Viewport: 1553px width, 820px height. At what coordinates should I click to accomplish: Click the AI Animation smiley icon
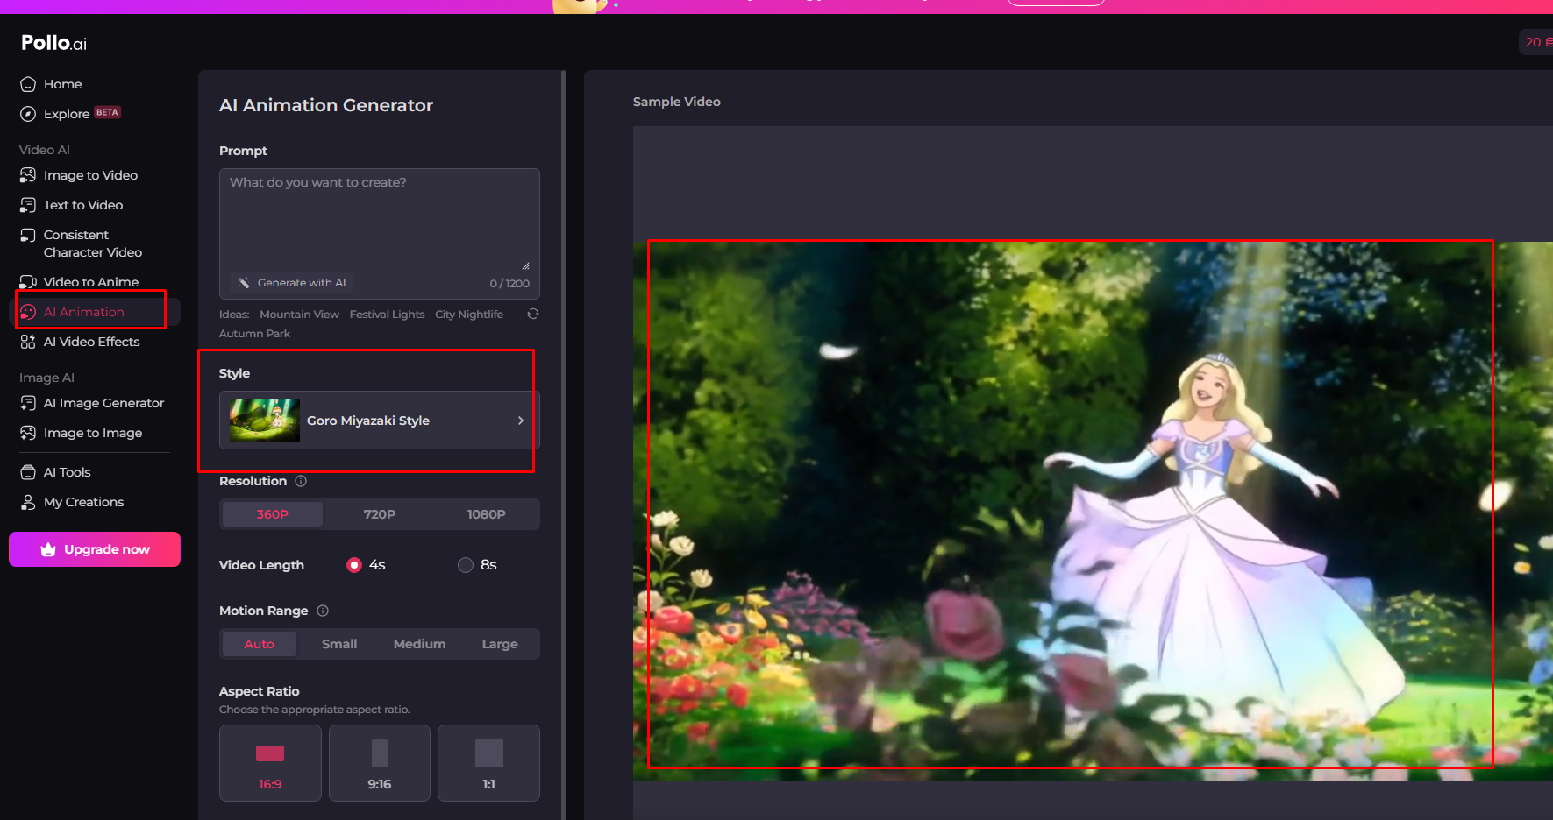click(x=28, y=312)
